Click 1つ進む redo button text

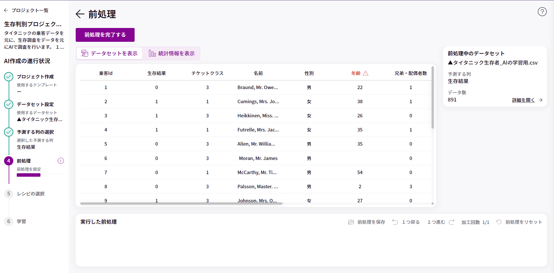click(x=436, y=222)
